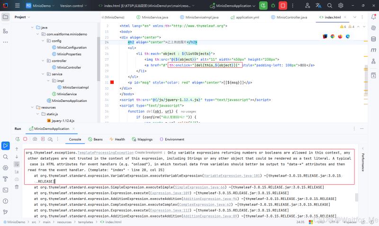The image size is (379, 226).
Task: Open built-in preview IntelliJ icon
Action: pyautogui.click(x=325, y=36)
